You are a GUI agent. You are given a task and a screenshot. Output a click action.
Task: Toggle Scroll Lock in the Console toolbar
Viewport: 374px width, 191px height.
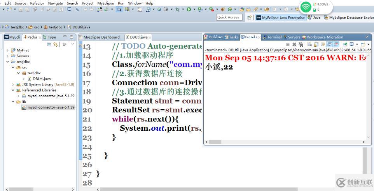coord(316,44)
